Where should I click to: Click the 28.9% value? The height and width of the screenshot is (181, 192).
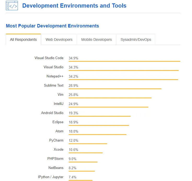[x=73, y=86]
